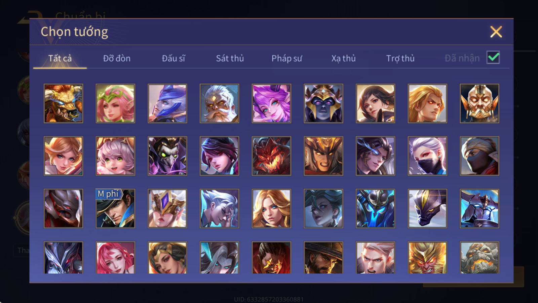Viewport: 538px width, 303px height.
Task: Show the 'Pháp sư' hero category
Action: [x=287, y=58]
